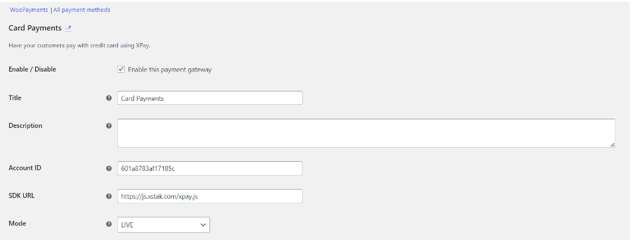Click the Card Payments heading text

[x=35, y=29]
